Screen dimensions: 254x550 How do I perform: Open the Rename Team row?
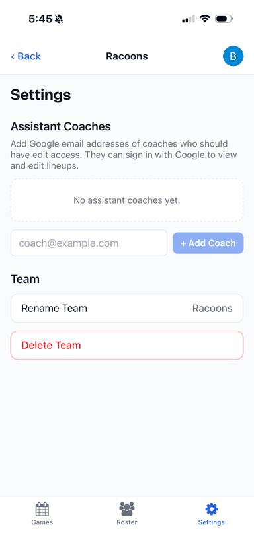tap(127, 308)
